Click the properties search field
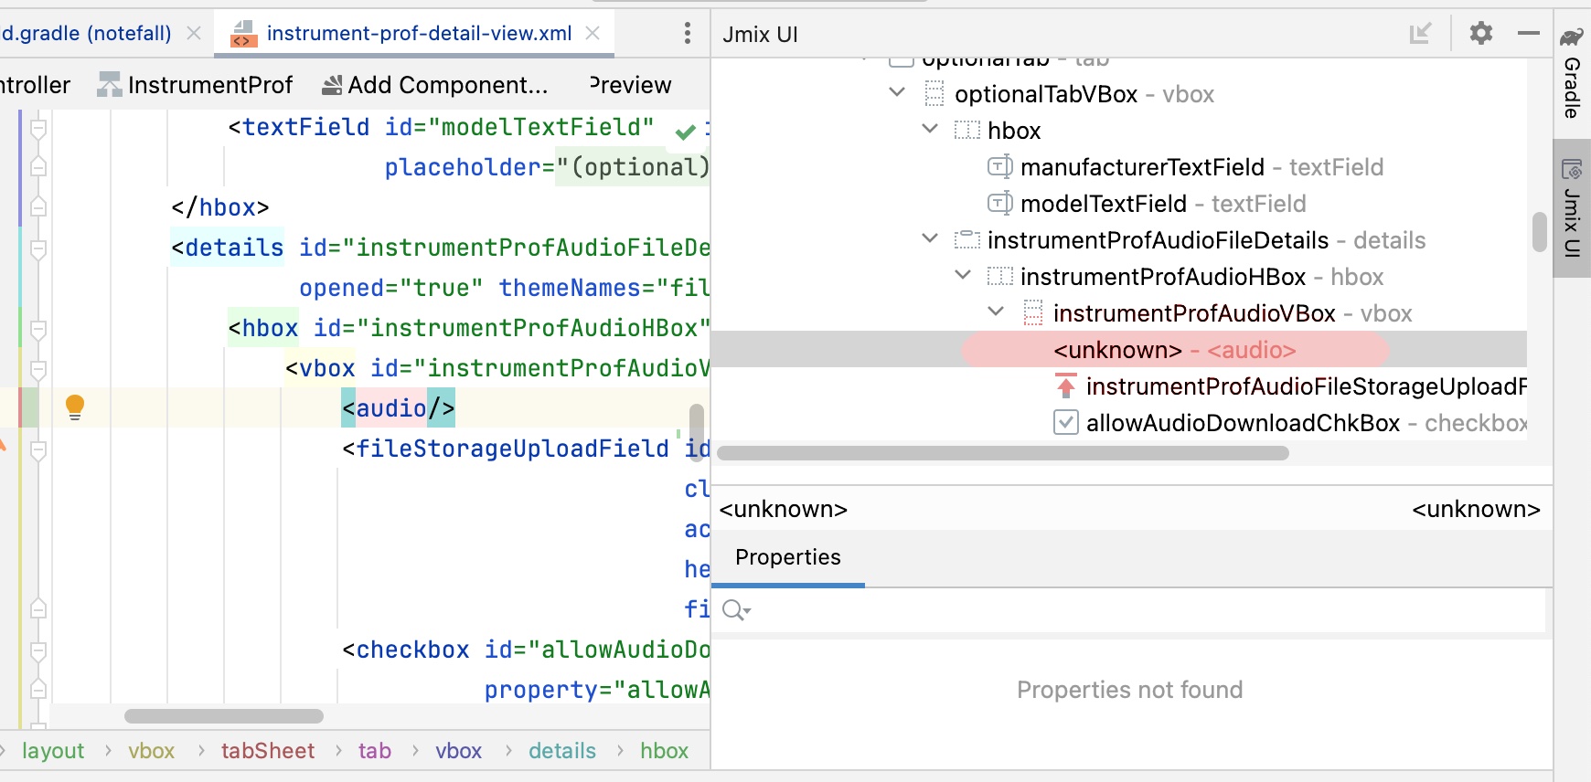 [x=1128, y=609]
